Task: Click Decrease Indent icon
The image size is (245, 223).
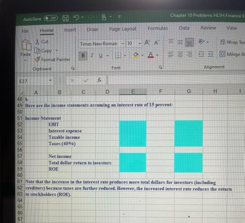Action: point(201,54)
